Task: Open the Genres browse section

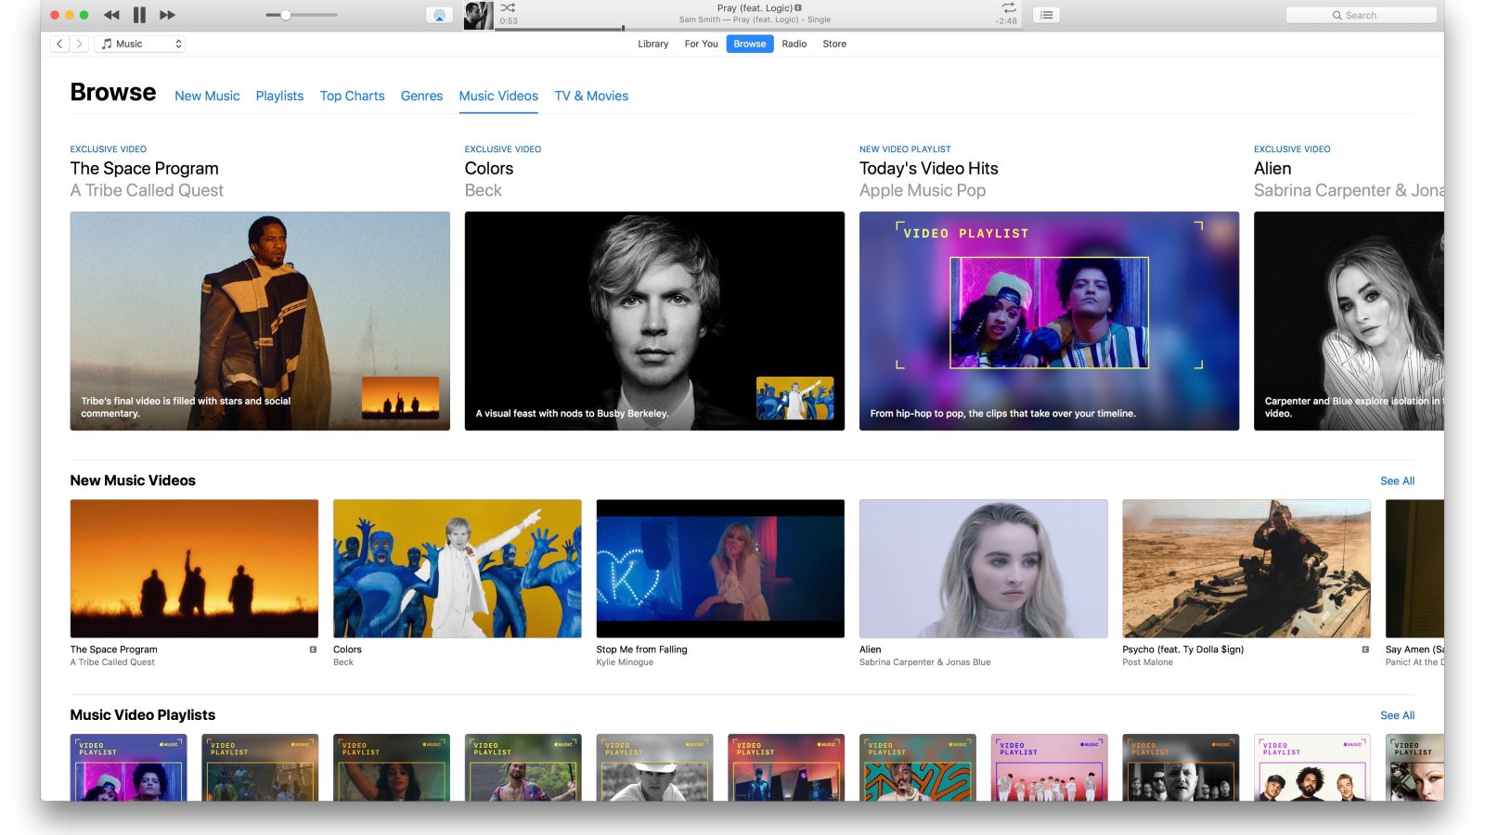Action: click(x=421, y=96)
